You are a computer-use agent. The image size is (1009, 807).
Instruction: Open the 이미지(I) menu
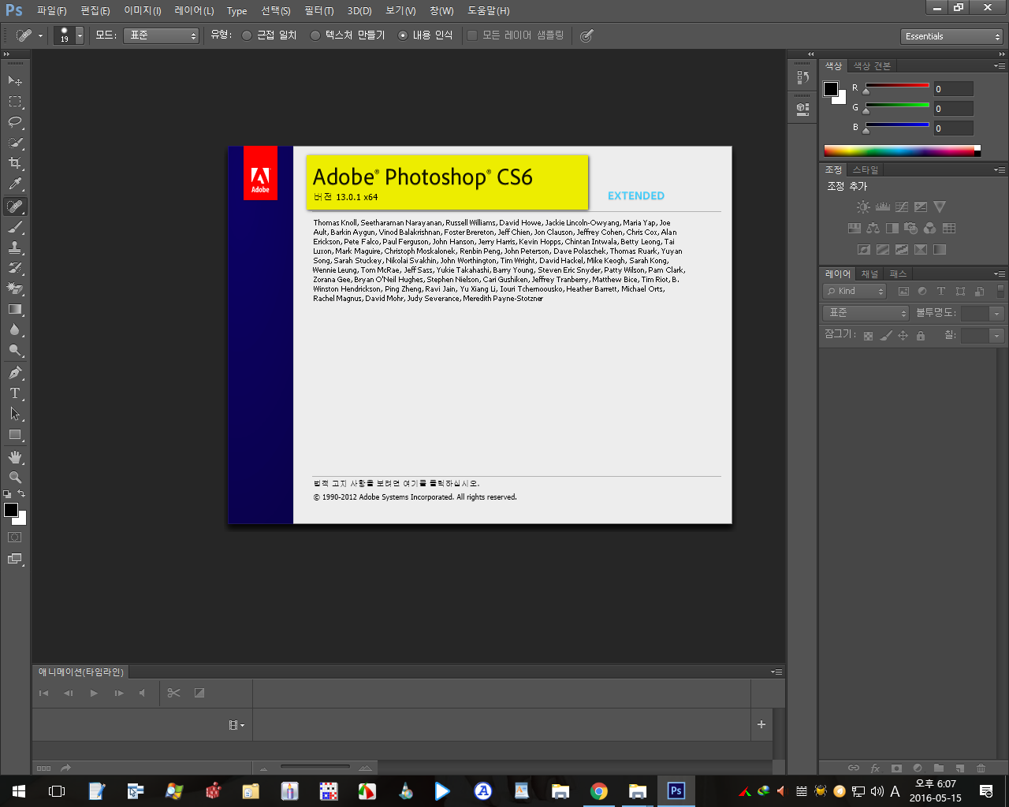point(143,10)
